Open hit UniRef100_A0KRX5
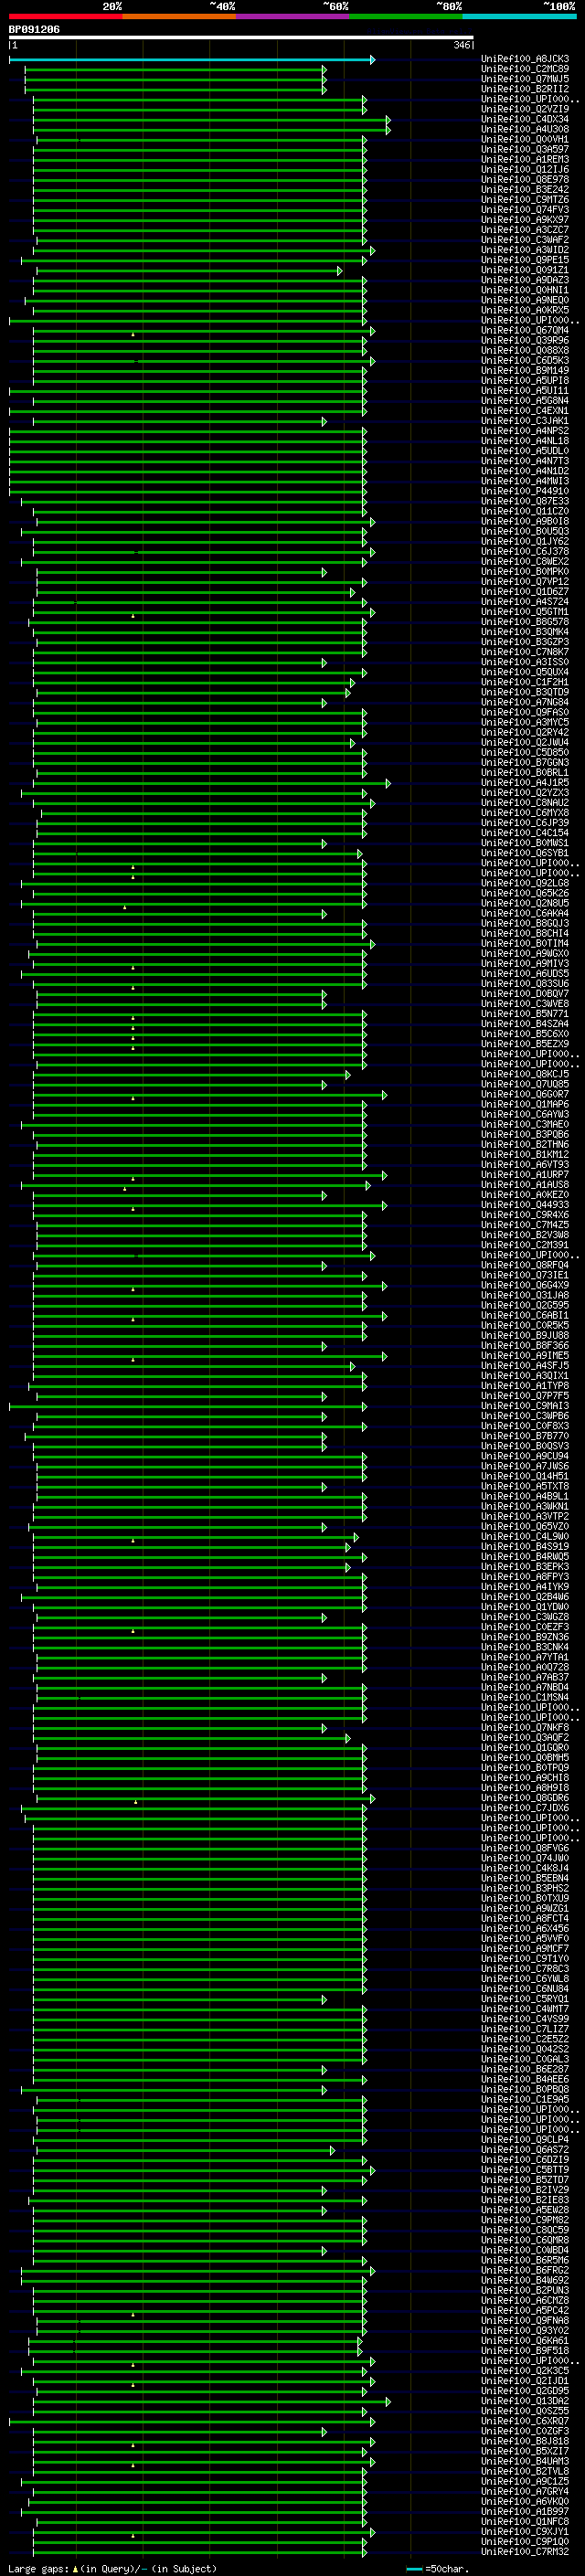 point(525,310)
